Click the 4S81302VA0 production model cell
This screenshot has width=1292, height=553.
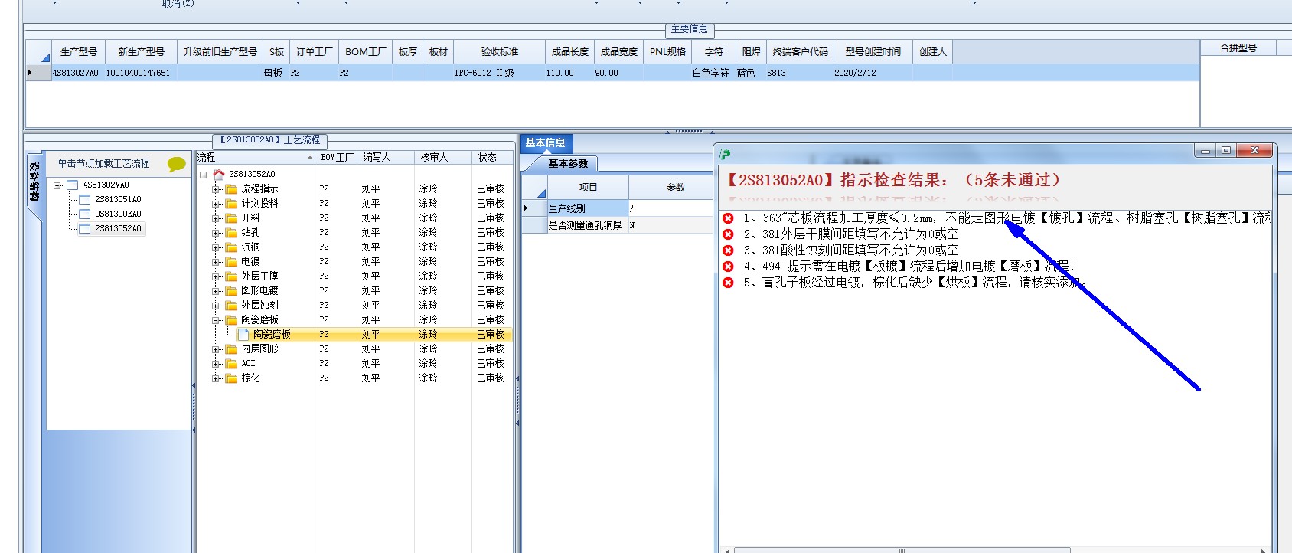click(76, 74)
